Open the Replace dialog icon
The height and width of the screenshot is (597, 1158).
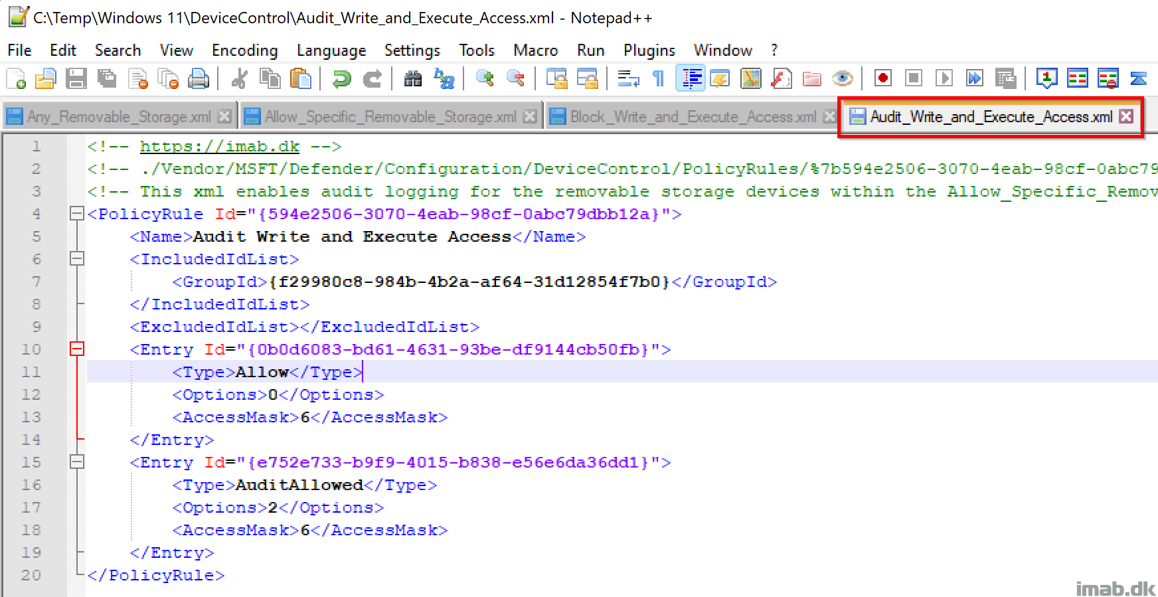[x=444, y=78]
